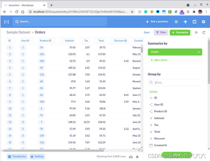Click the search box in navbar
The width and height of the screenshot is (210, 161).
pos(60,22)
